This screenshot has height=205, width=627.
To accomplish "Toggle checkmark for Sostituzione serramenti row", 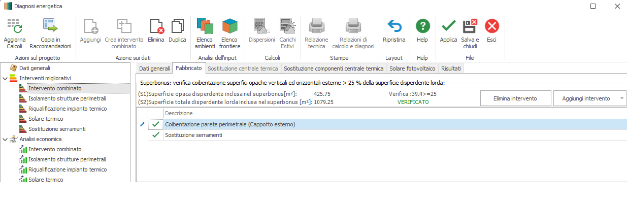I will point(156,135).
